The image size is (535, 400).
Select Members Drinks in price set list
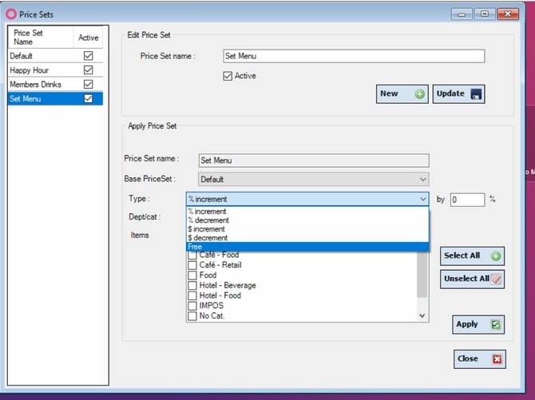pyautogui.click(x=55, y=85)
